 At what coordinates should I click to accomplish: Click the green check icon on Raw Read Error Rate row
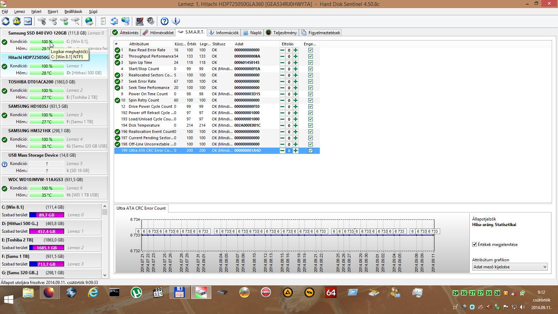point(118,50)
